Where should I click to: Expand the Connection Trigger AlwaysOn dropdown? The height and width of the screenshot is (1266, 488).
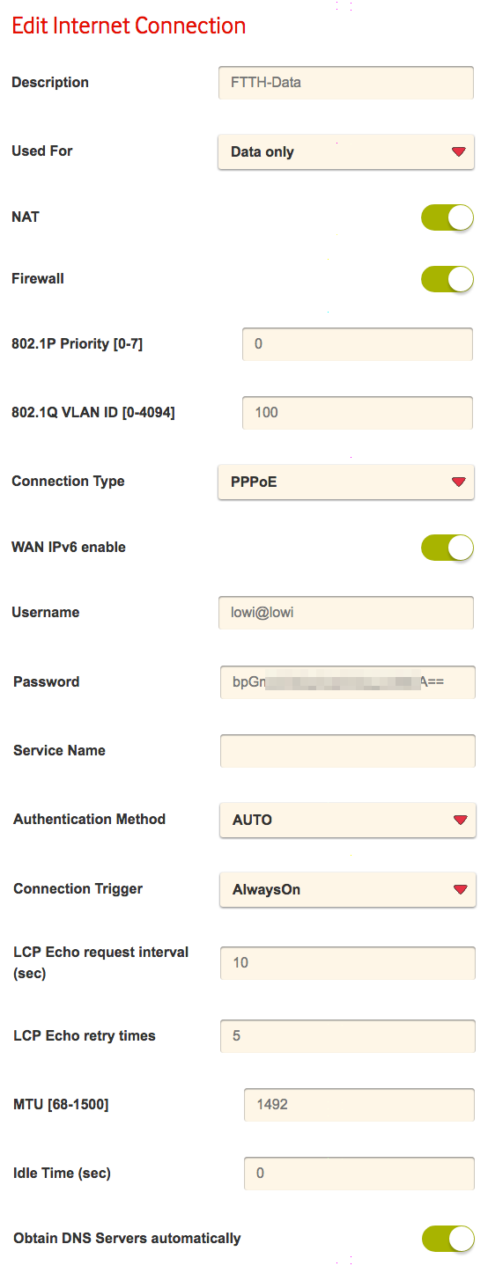[348, 889]
